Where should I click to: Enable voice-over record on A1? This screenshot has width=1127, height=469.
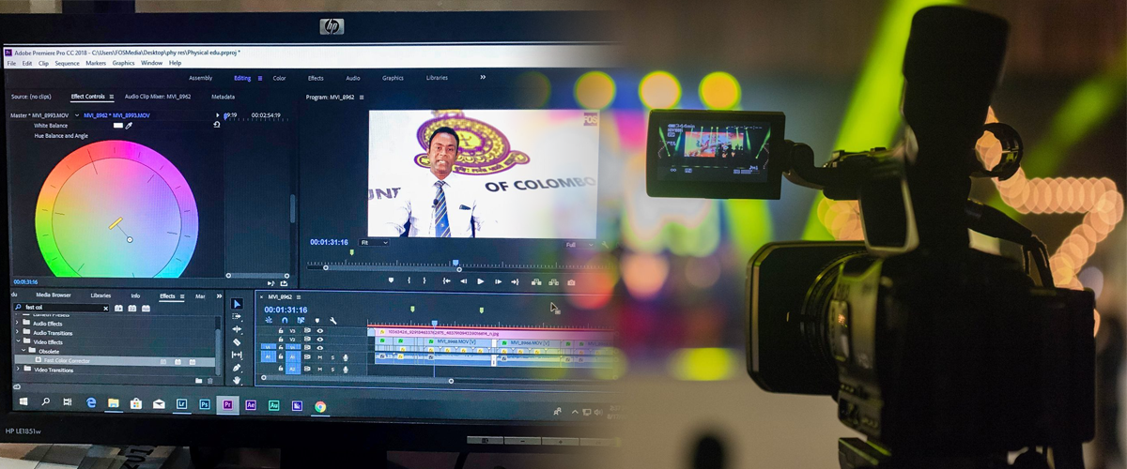click(346, 357)
